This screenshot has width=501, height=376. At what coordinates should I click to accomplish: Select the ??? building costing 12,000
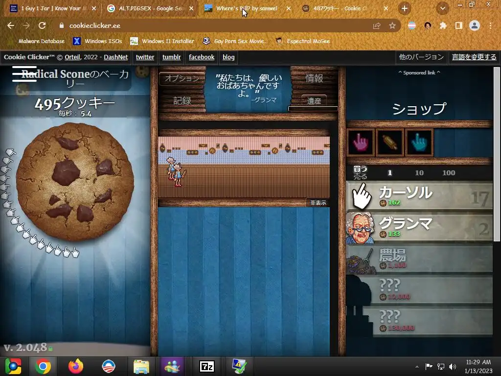point(419,290)
